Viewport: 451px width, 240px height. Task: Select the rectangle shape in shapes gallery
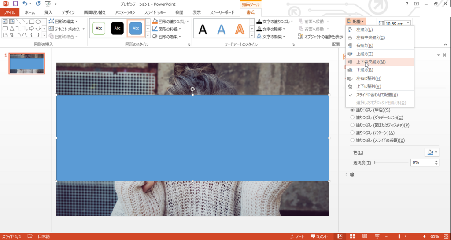coord(32,22)
